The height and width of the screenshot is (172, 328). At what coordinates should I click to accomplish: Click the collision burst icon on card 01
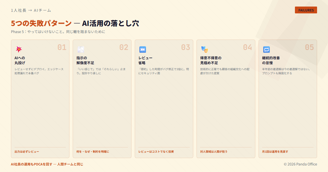19,49
